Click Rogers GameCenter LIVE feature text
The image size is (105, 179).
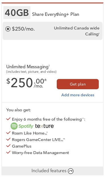38,140
